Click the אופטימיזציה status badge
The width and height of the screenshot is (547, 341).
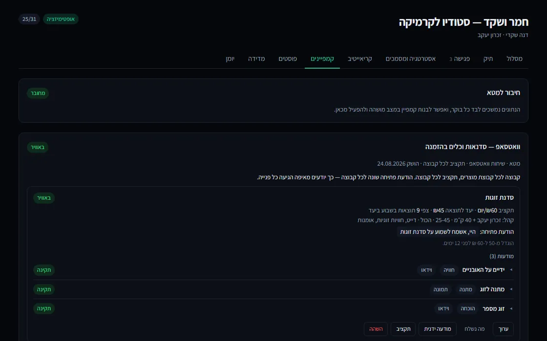[61, 19]
